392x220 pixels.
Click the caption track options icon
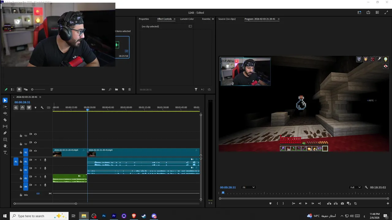[48, 108]
